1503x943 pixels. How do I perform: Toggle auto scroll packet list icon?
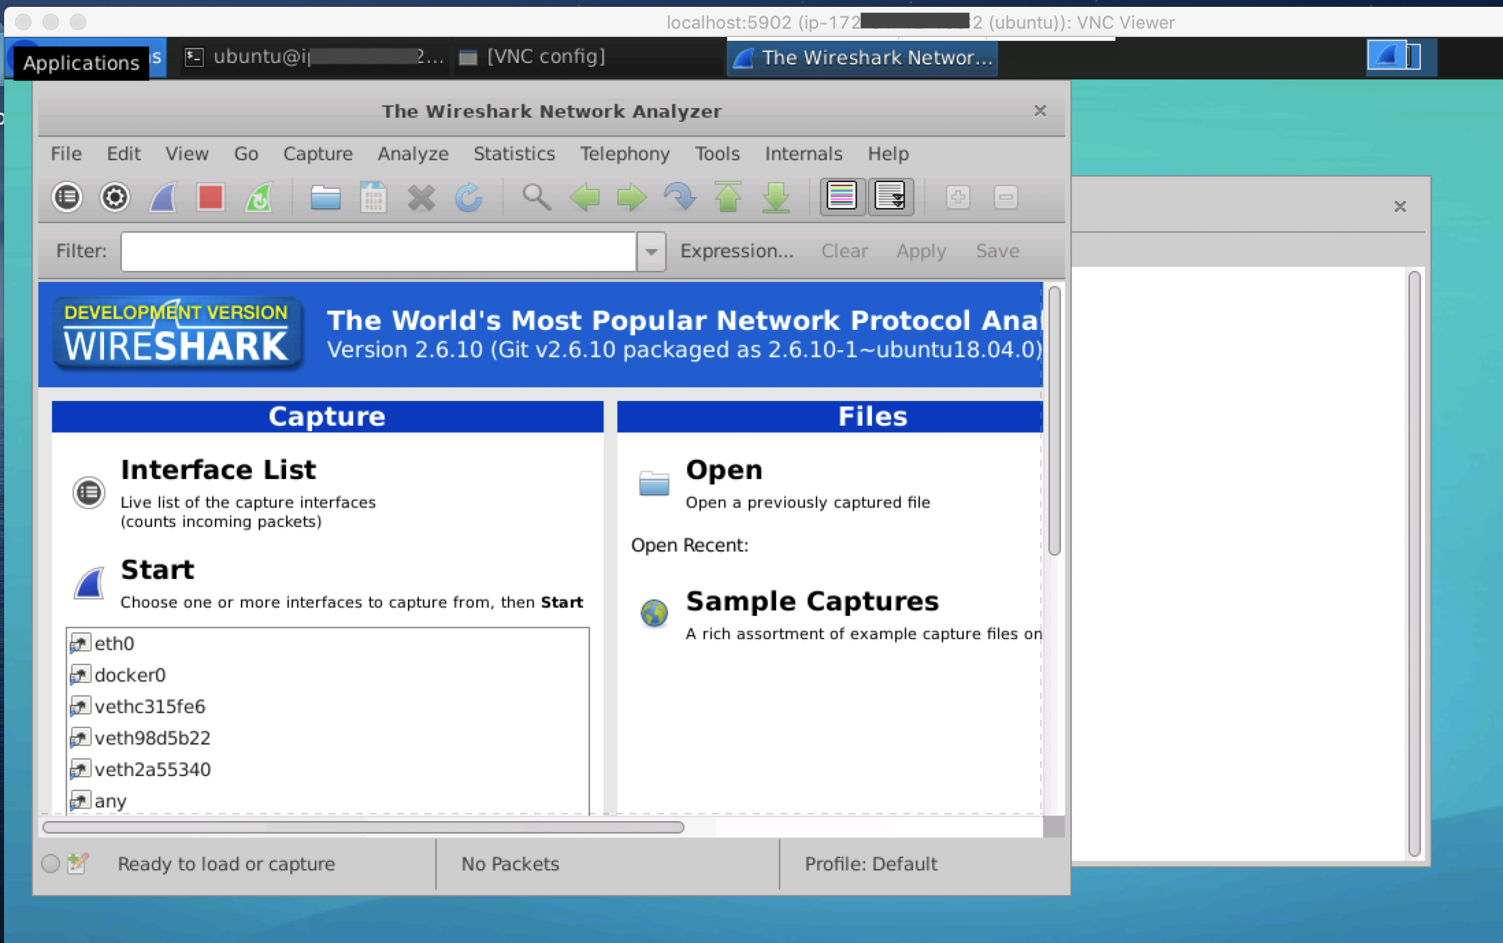(890, 197)
